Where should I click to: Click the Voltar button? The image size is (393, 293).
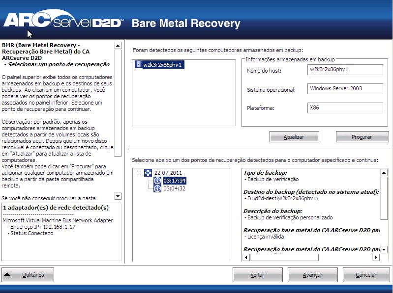pyautogui.click(x=258, y=275)
